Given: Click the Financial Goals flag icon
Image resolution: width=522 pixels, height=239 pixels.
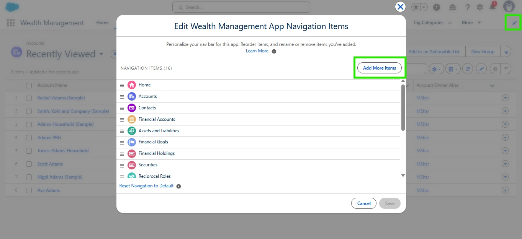Looking at the screenshot, I should pos(132,142).
